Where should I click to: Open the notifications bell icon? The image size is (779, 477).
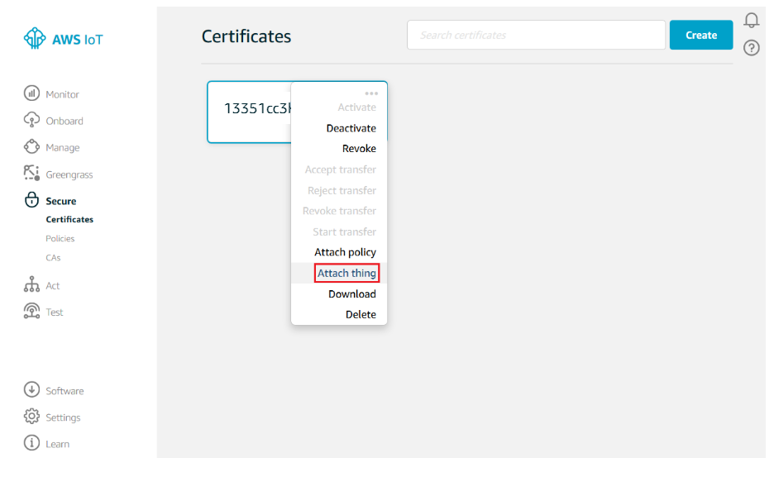coord(751,21)
